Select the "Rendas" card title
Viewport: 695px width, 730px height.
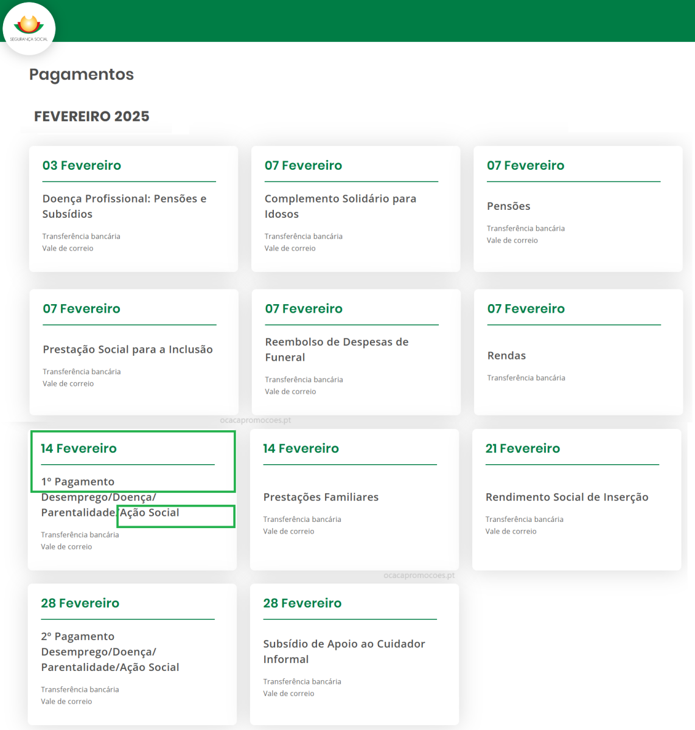pyautogui.click(x=506, y=355)
